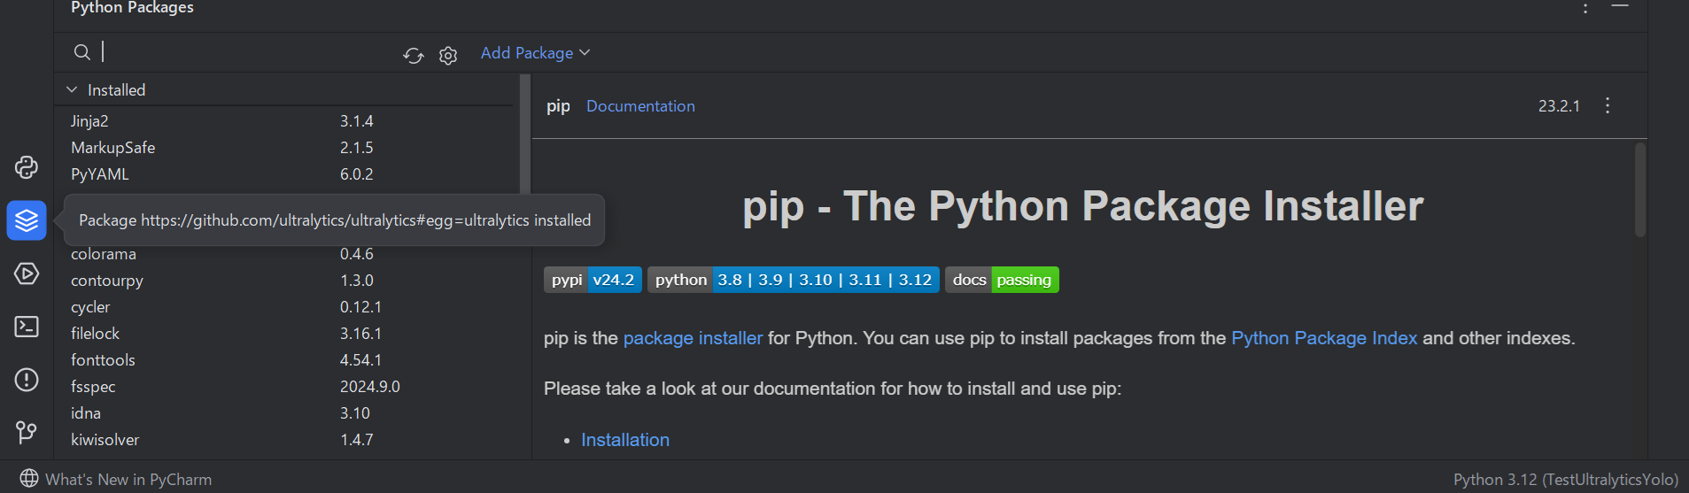The width and height of the screenshot is (1689, 493).
Task: Open the Git version control icon
Action: click(x=27, y=432)
